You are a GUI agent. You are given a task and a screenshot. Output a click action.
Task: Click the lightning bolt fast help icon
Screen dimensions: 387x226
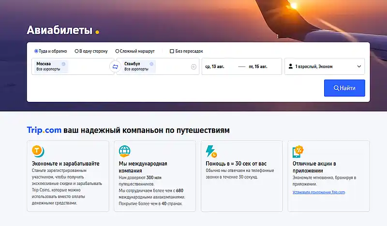tap(211, 151)
